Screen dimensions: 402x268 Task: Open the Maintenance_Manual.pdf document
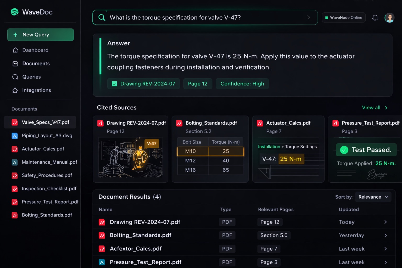pyautogui.click(x=49, y=162)
